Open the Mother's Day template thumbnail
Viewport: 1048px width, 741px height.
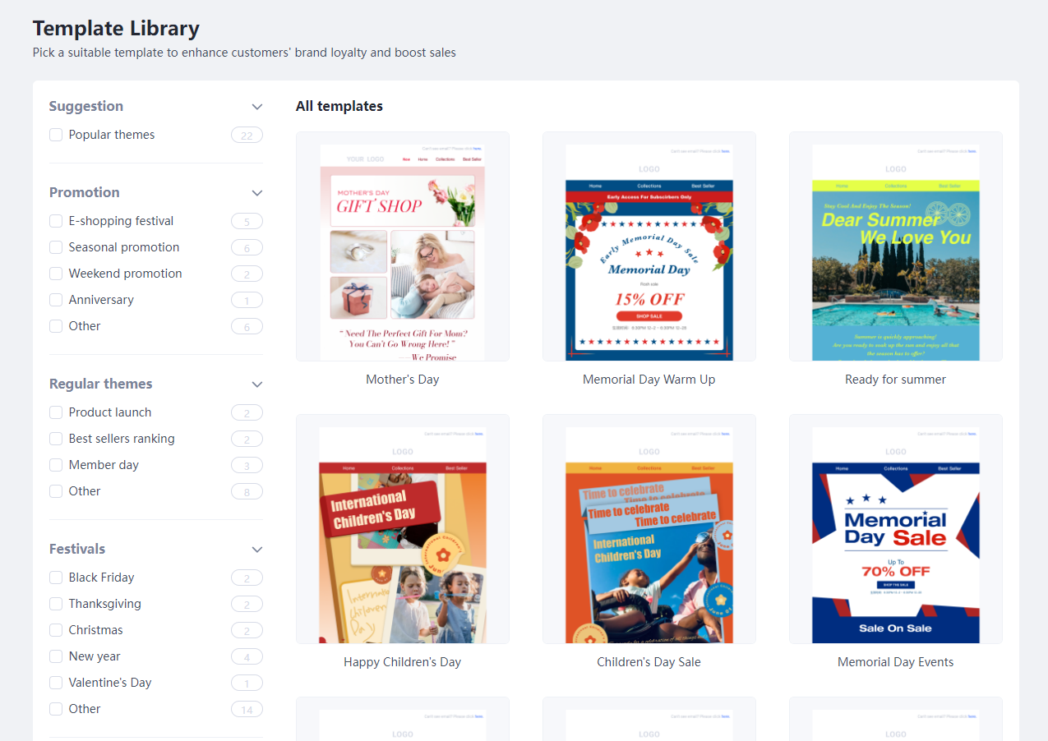pos(403,246)
